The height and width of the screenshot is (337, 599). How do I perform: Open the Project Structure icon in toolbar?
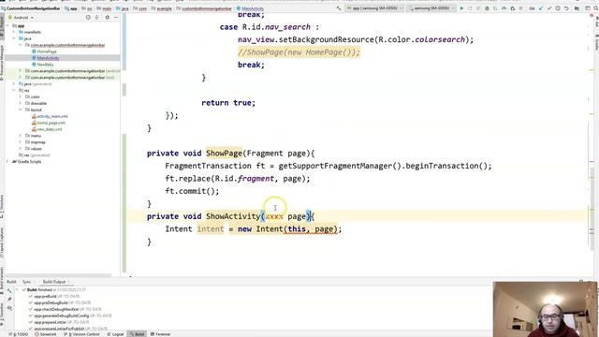coord(577,8)
